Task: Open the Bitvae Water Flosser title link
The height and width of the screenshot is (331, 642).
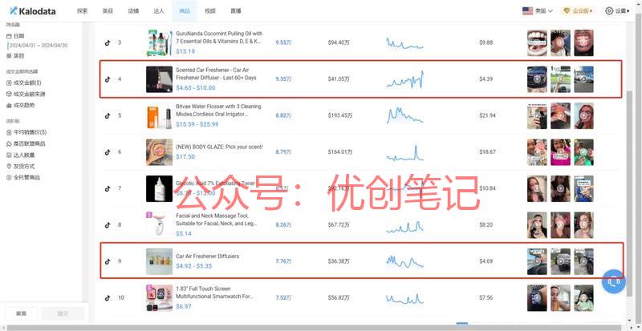Action: pyautogui.click(x=218, y=110)
